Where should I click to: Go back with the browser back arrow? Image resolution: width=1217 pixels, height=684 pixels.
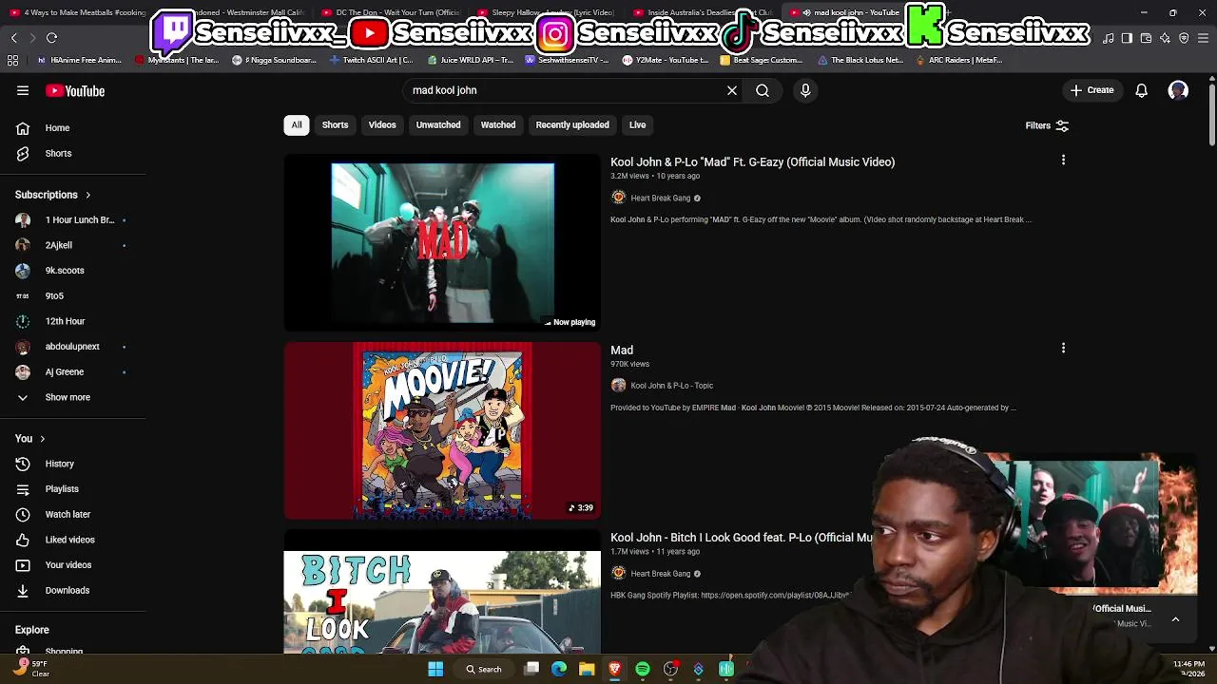click(13, 38)
